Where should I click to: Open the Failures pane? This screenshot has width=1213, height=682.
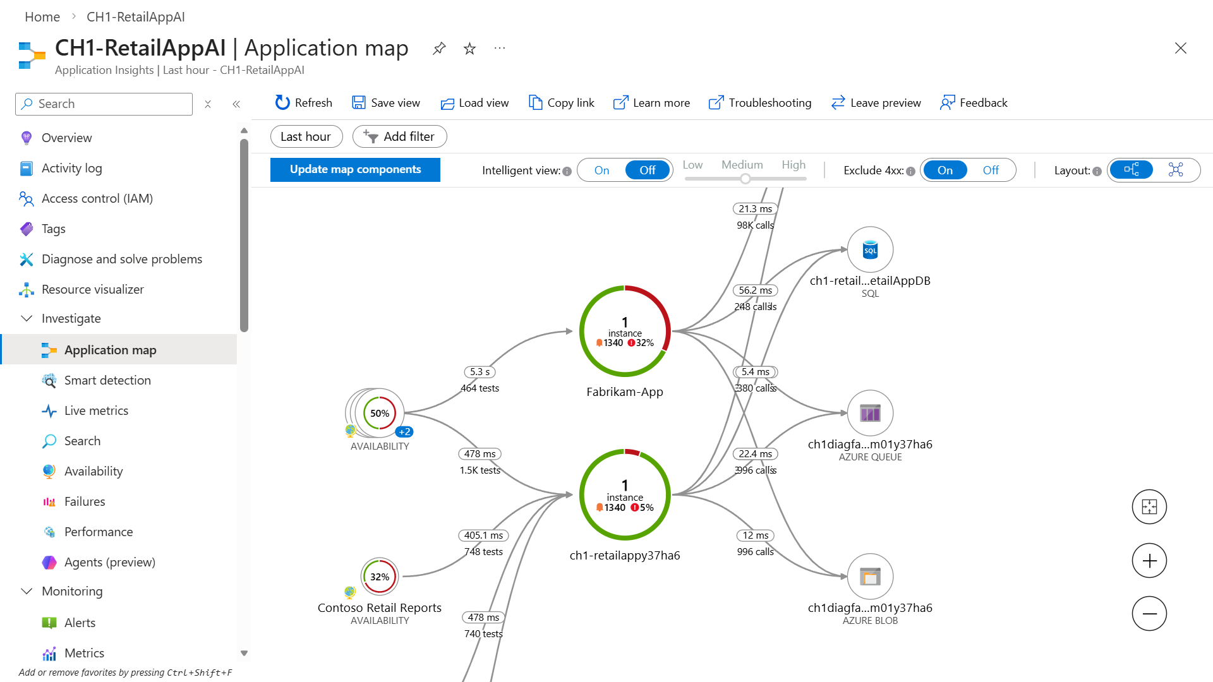coord(85,501)
